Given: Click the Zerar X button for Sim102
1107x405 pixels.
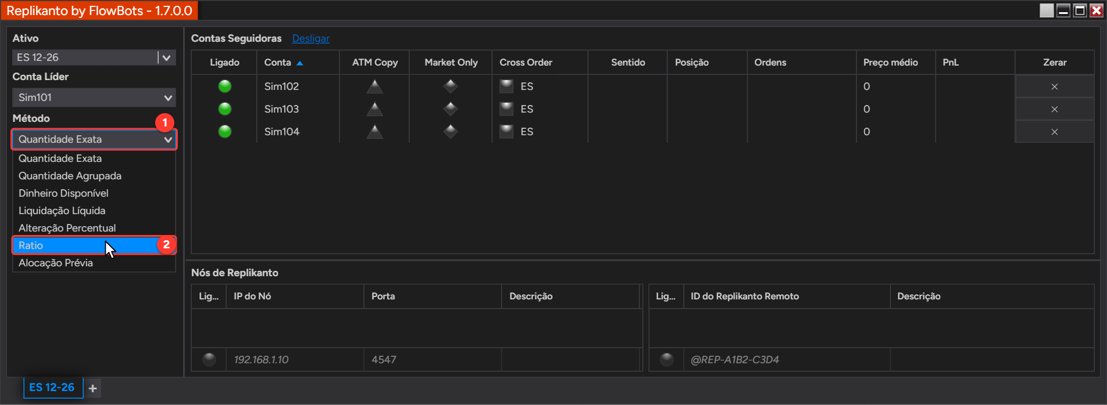Looking at the screenshot, I should [1054, 86].
